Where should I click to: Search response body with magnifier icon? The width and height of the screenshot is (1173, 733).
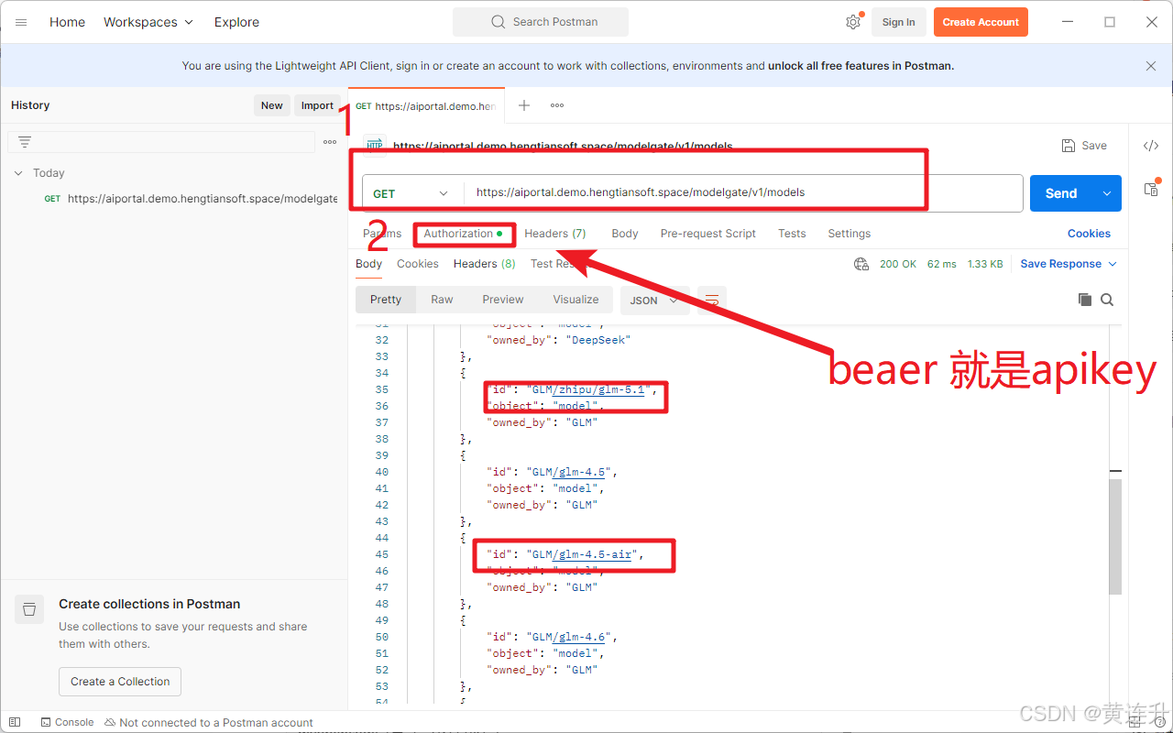pos(1107,300)
